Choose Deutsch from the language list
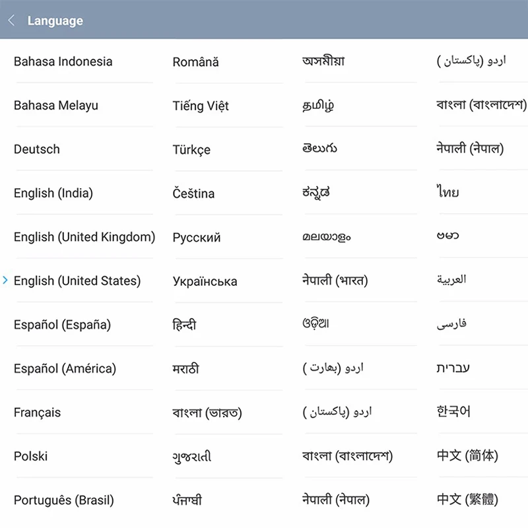The width and height of the screenshot is (528, 528). [37, 149]
